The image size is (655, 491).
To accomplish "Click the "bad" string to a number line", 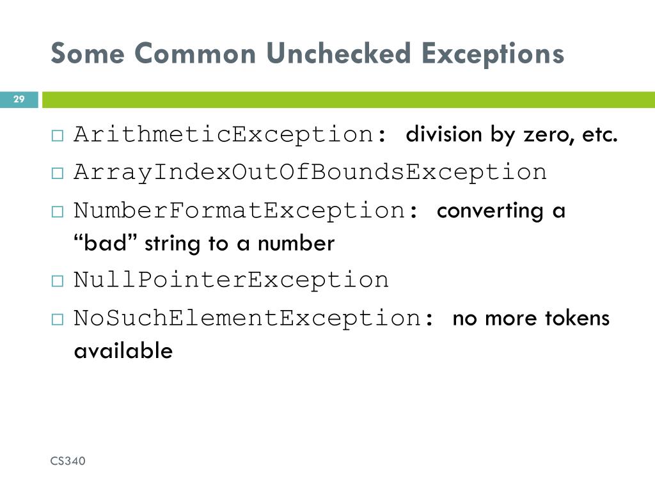I will click(x=204, y=244).
